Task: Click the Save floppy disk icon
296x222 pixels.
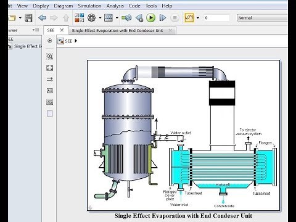Action: click(28, 18)
